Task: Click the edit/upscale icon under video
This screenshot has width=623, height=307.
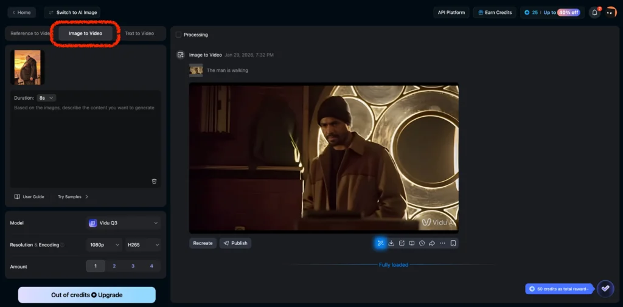Action: [x=402, y=243]
